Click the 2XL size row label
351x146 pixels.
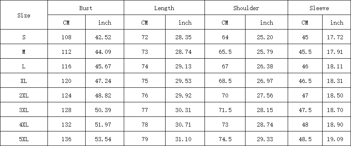24,95
